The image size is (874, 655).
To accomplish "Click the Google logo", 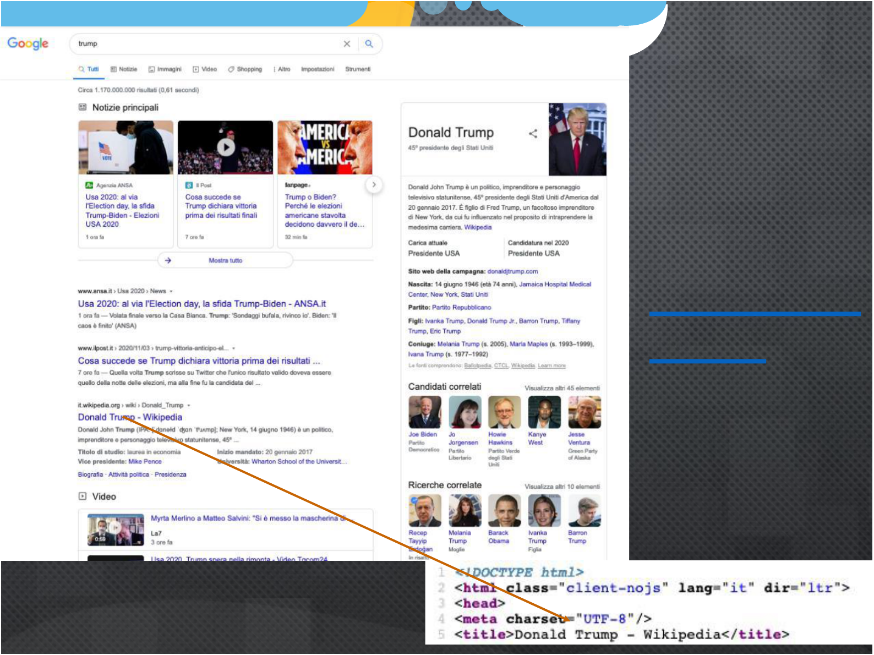I will pyautogui.click(x=28, y=43).
